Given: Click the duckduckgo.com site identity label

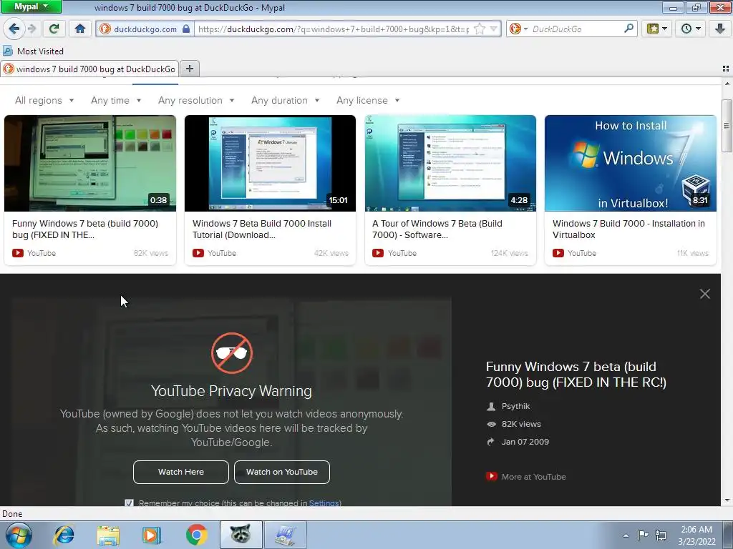Looking at the screenshot, I should pyautogui.click(x=145, y=29).
